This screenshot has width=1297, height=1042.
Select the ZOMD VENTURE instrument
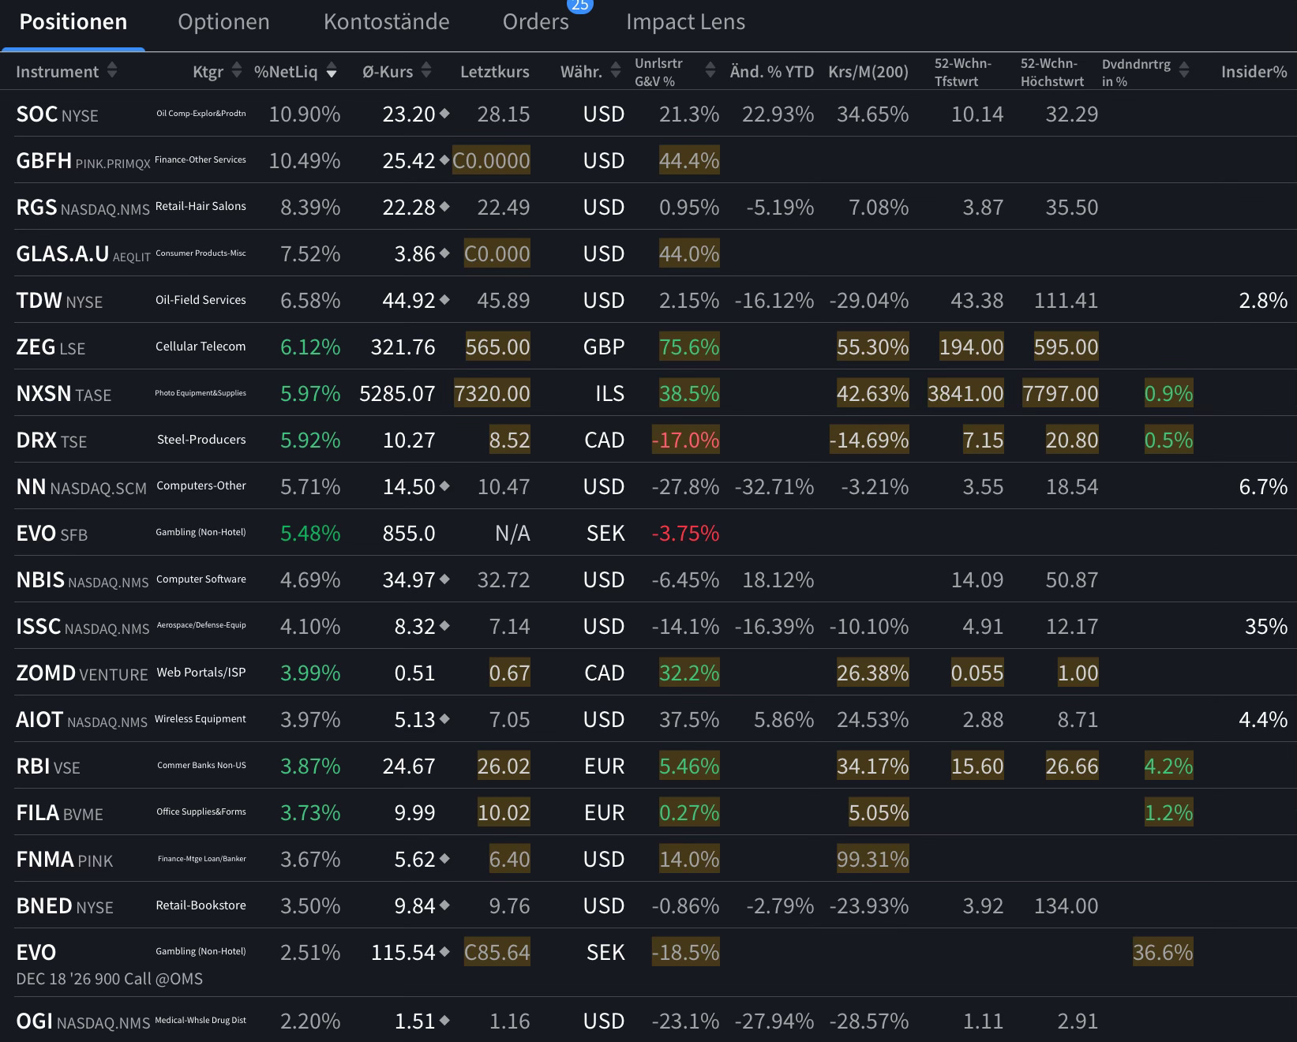click(x=82, y=673)
